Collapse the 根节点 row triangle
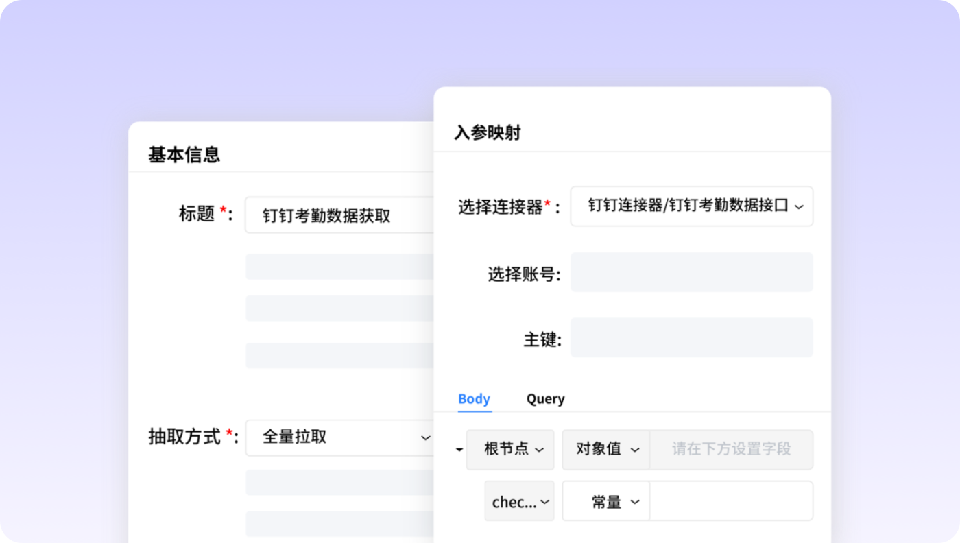The height and width of the screenshot is (543, 960). [459, 450]
